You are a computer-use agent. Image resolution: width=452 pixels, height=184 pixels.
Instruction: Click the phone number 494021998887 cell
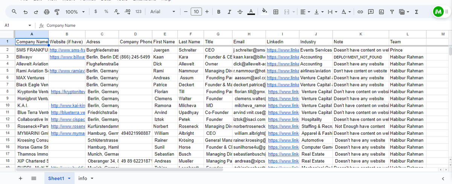[136, 133]
